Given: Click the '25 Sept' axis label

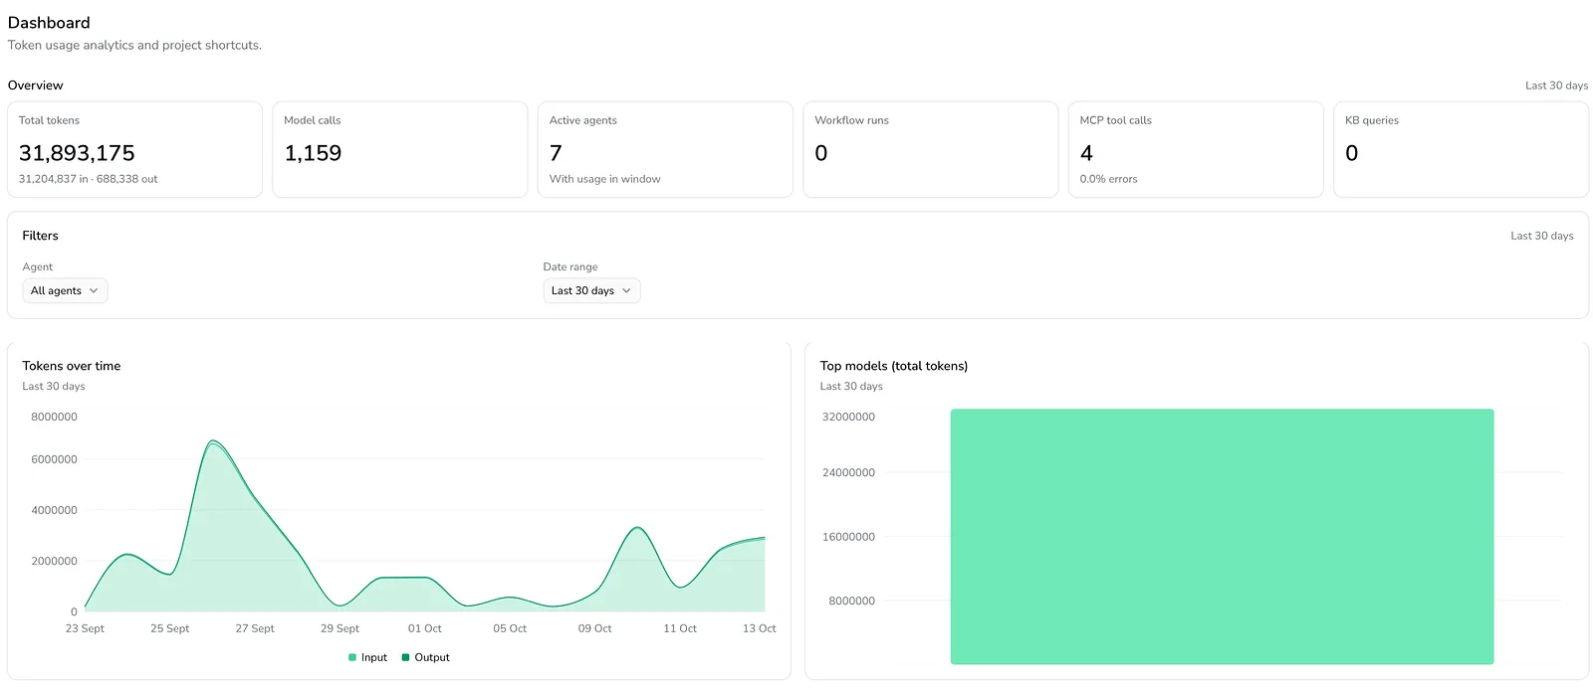Looking at the screenshot, I should point(169,628).
